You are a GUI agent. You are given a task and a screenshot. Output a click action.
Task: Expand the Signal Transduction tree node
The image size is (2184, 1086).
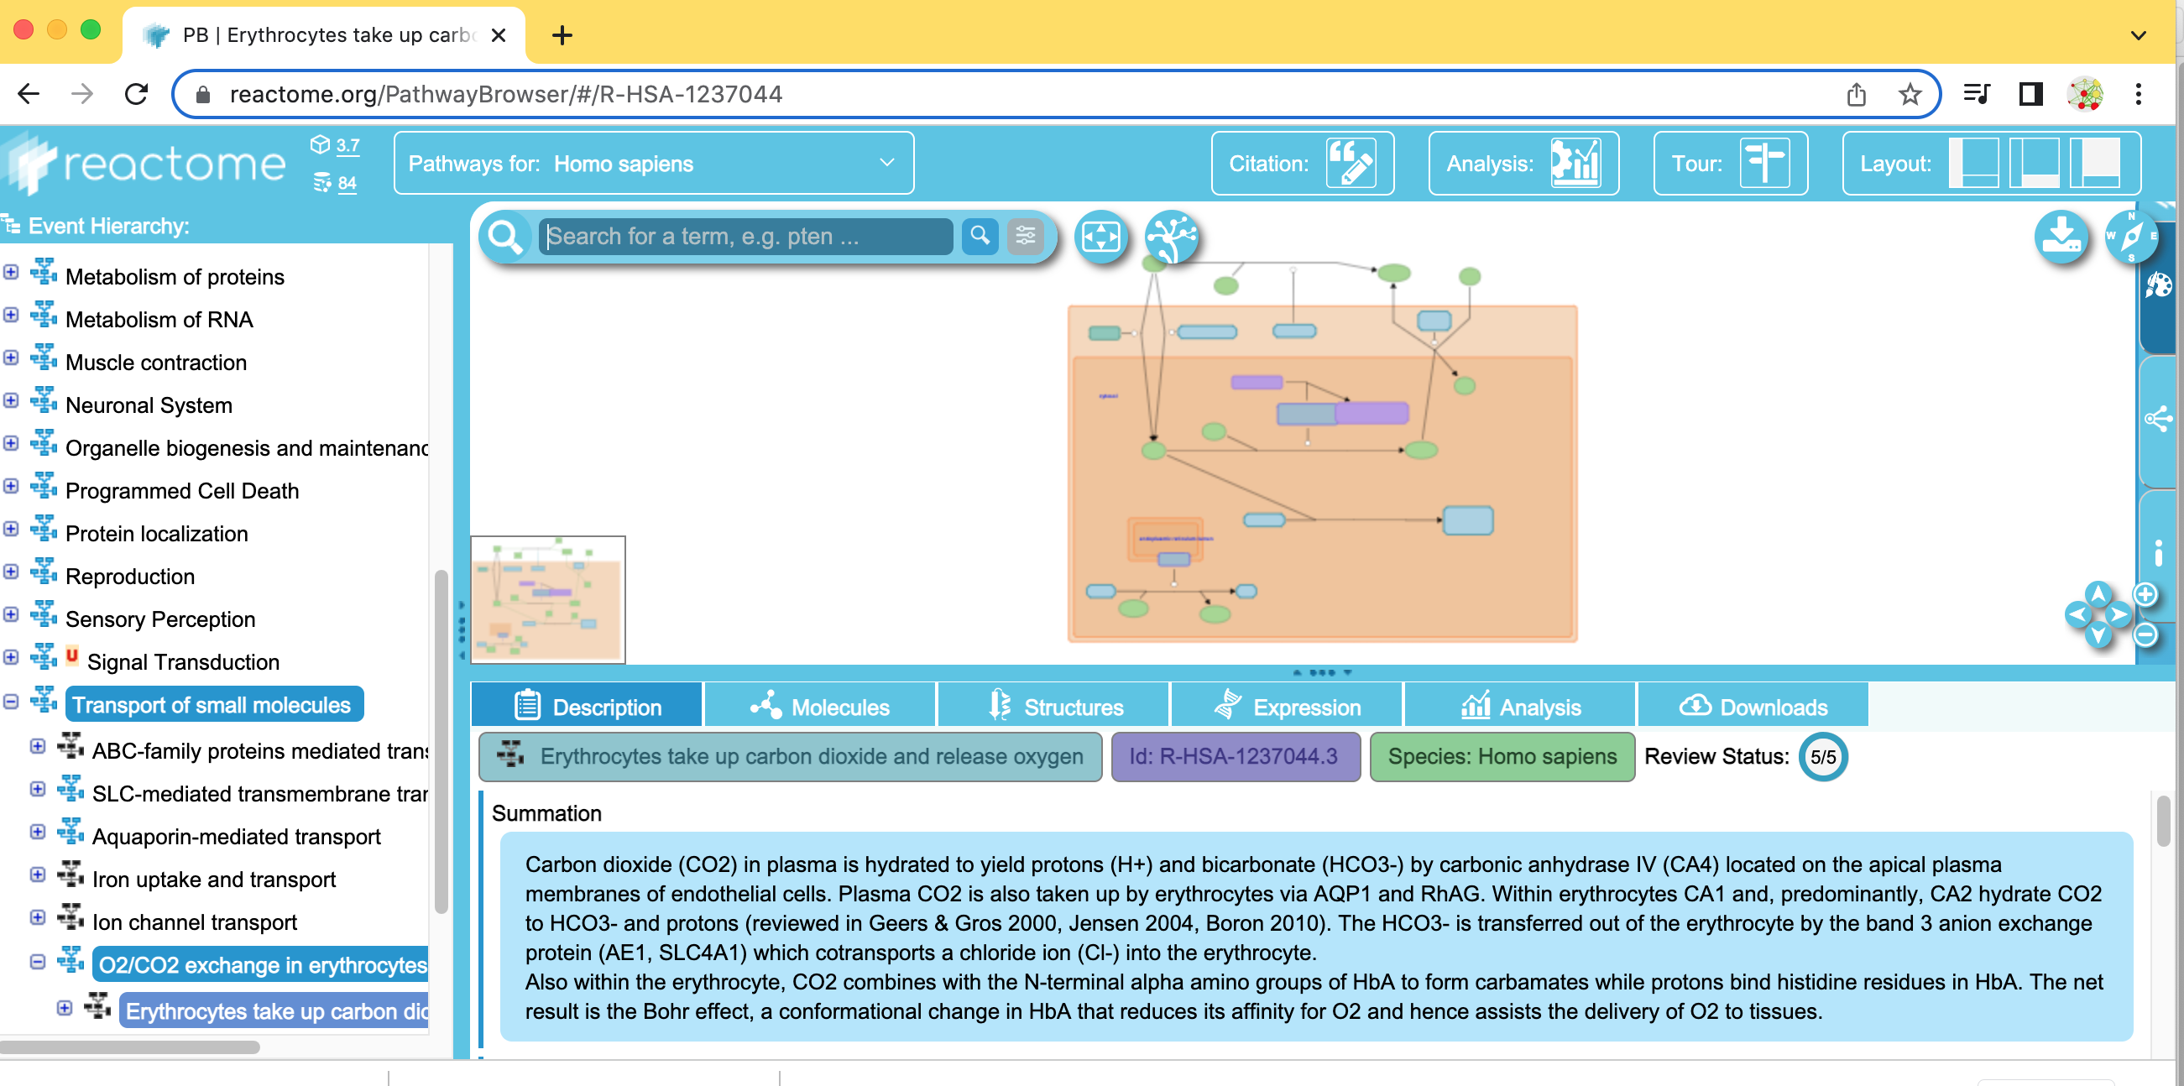click(x=11, y=658)
